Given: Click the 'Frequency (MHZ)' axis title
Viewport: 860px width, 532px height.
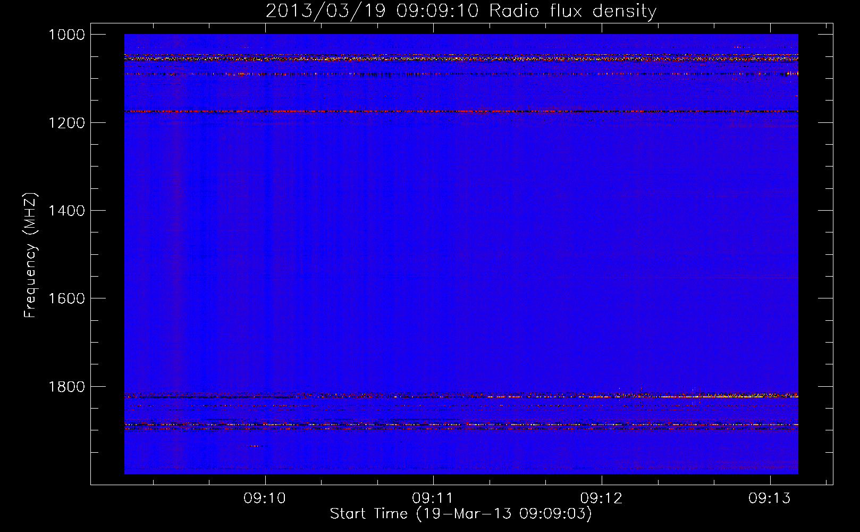Looking at the screenshot, I should [30, 255].
